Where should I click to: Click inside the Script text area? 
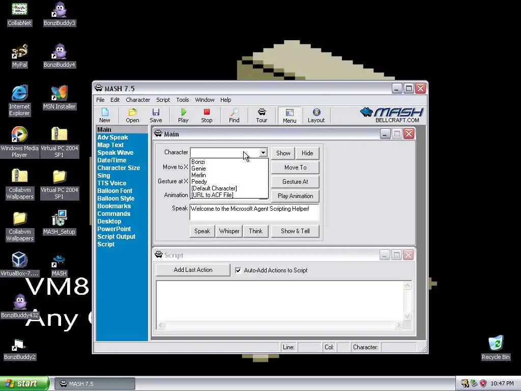click(x=280, y=301)
